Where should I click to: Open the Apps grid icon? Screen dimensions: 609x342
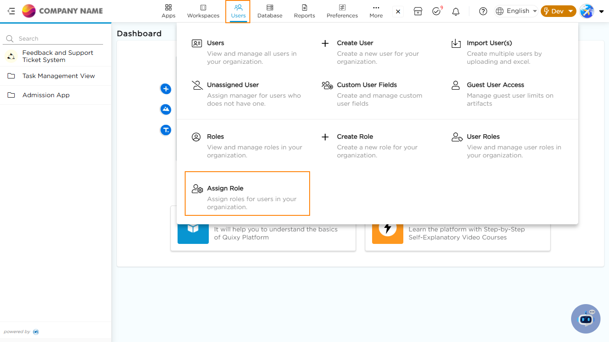pos(168,11)
